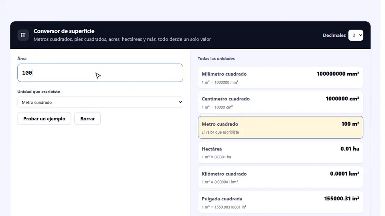Click the value 100 m²
This screenshot has height=216, width=385.
(x=350, y=124)
